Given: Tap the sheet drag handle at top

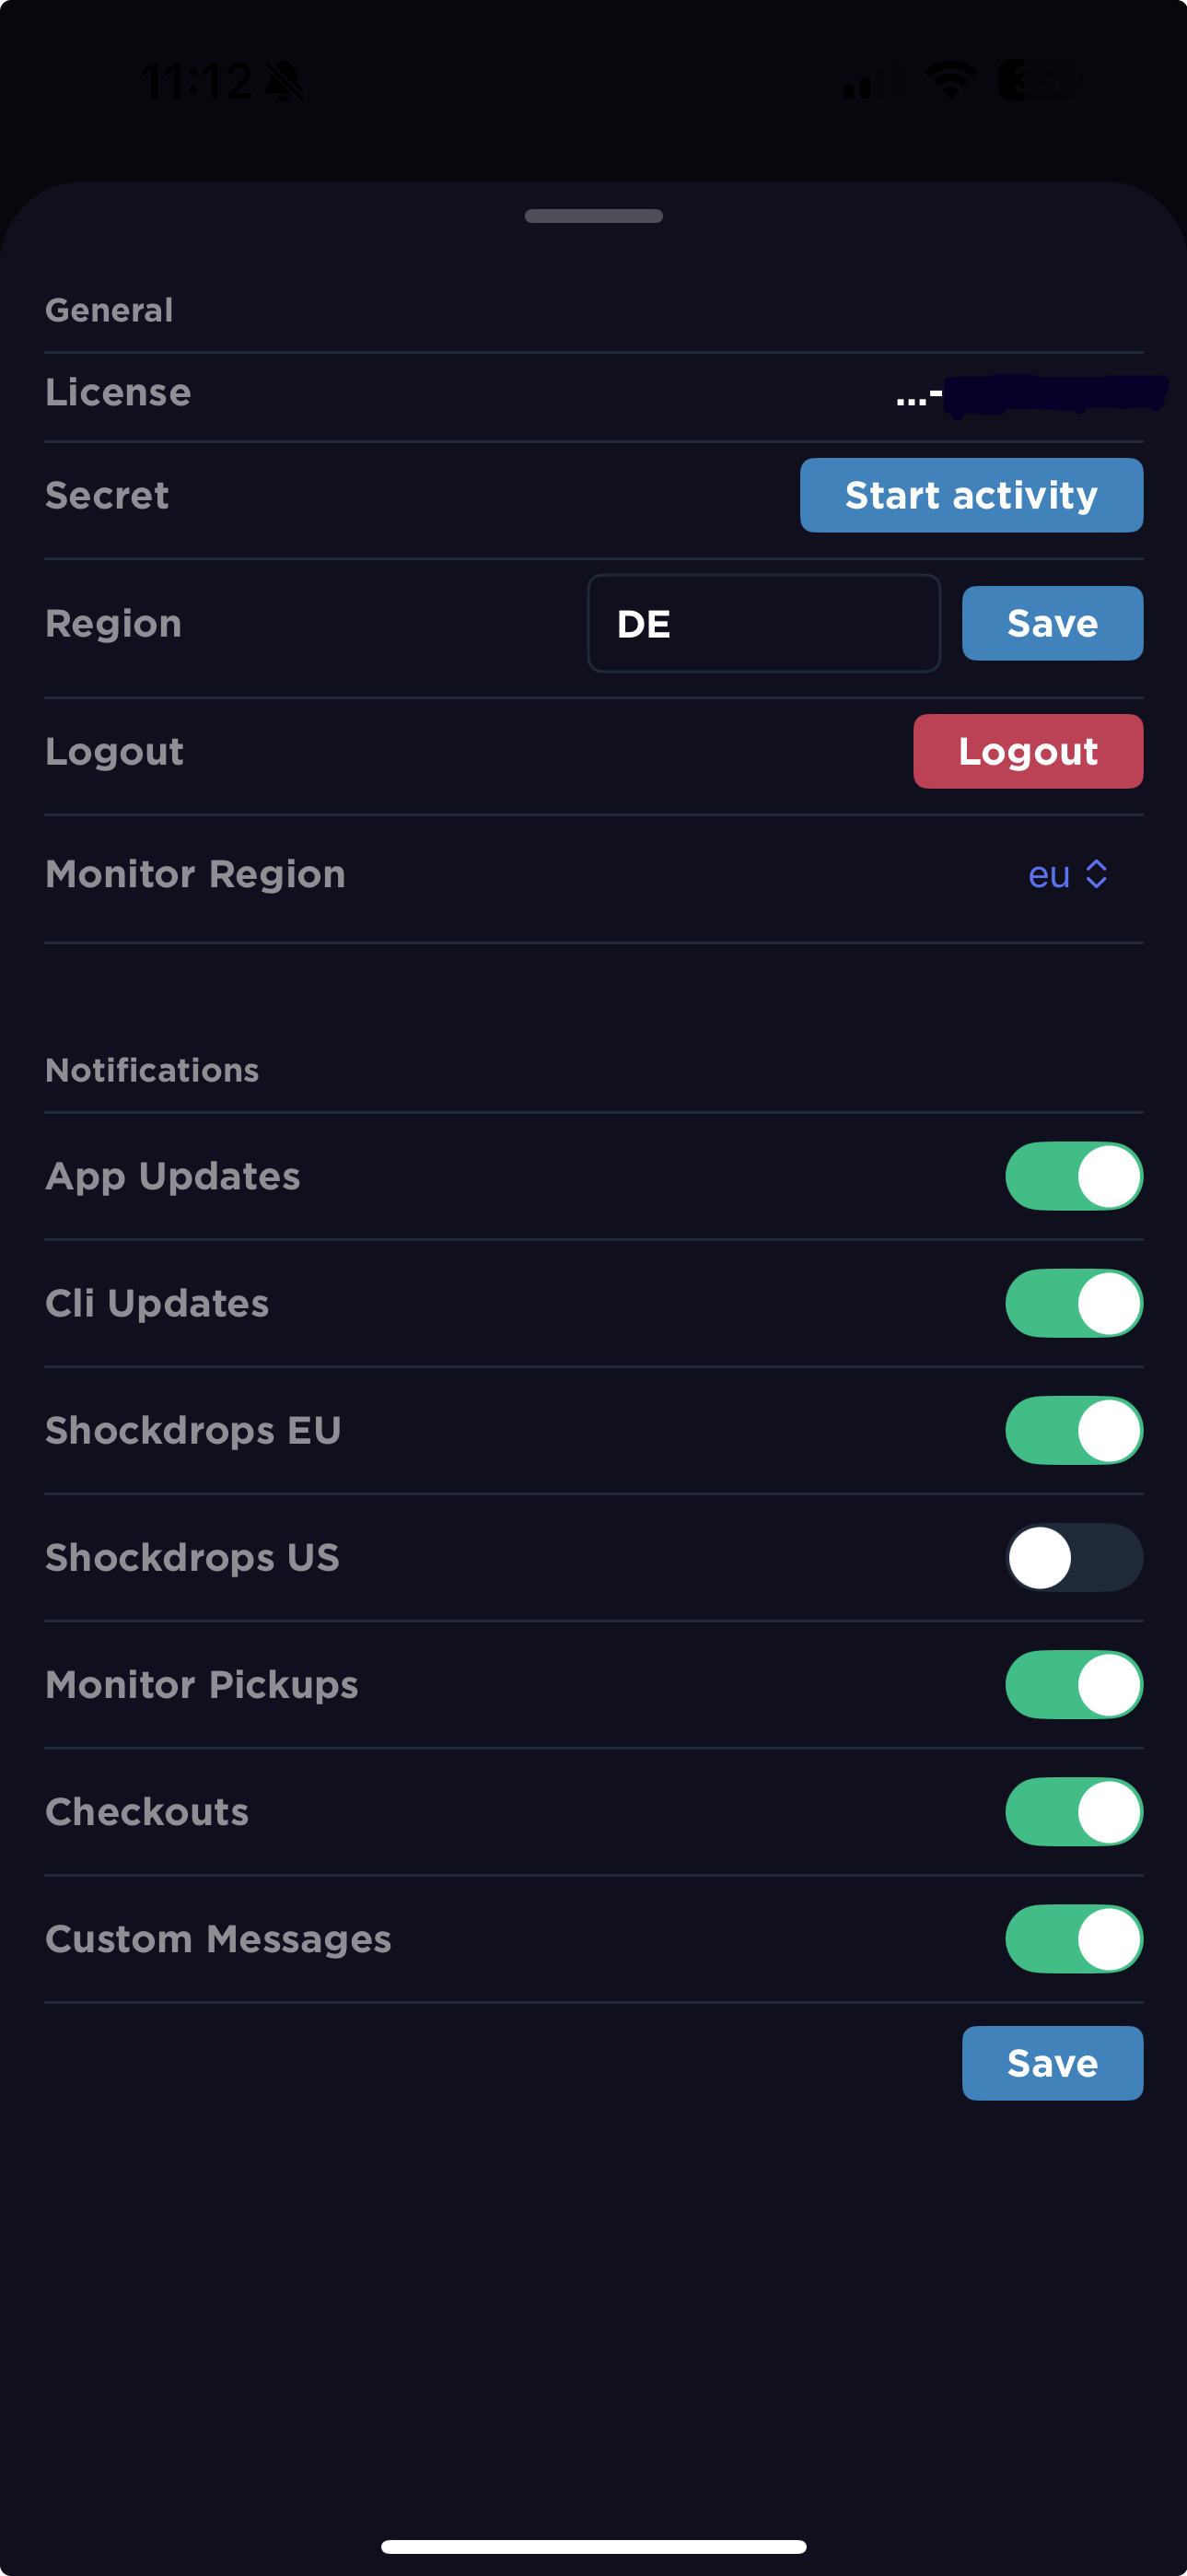Looking at the screenshot, I should (x=593, y=216).
